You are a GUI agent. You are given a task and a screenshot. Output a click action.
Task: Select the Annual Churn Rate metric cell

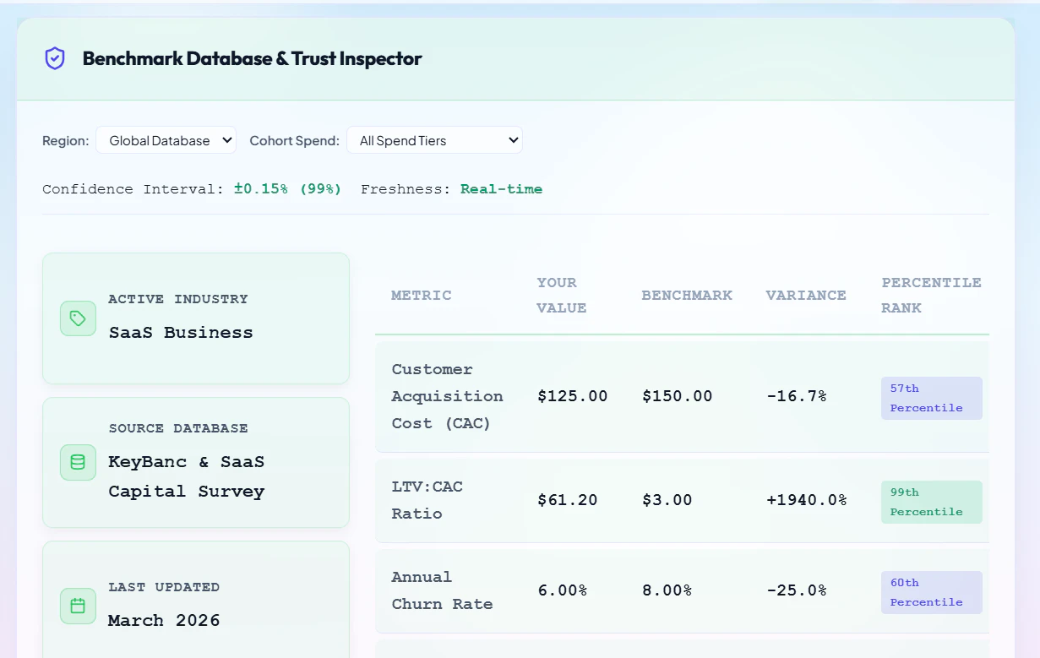pos(442,590)
